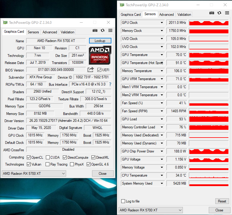Toggle the OpenGL 4.6 checkbox
The height and width of the screenshot is (215, 232).
(88, 164)
